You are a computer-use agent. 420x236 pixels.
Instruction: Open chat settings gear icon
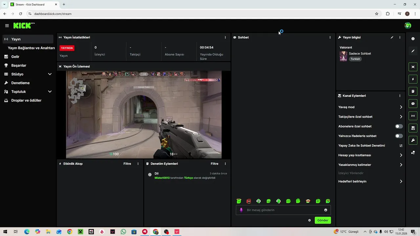point(309,220)
